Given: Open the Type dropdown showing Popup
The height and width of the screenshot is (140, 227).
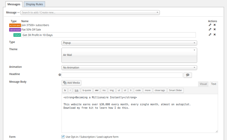Looking at the screenshot, I should coord(129,43).
